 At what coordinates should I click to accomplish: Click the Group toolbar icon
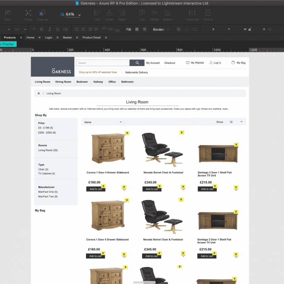pos(28,13)
